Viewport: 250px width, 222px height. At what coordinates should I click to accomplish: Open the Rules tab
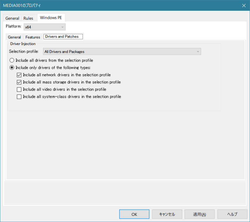tap(28, 18)
